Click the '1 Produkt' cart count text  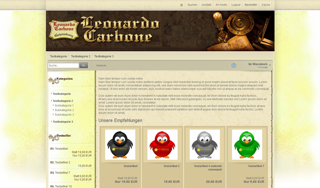coord(262,67)
